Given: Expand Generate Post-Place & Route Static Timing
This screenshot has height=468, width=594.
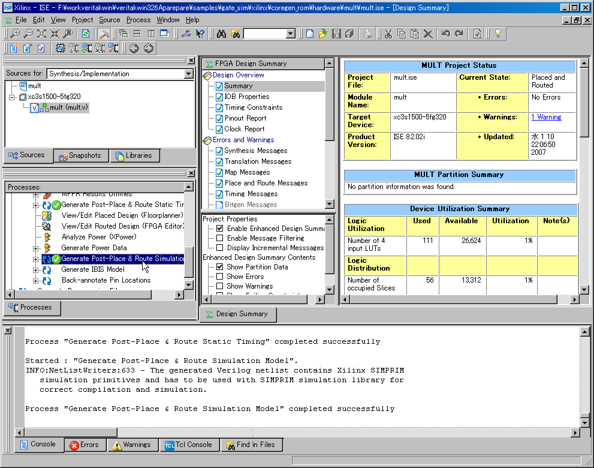Looking at the screenshot, I should point(35,205).
